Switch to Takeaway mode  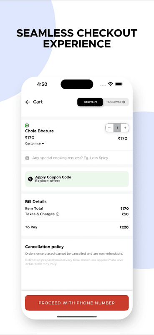[x=116, y=102]
